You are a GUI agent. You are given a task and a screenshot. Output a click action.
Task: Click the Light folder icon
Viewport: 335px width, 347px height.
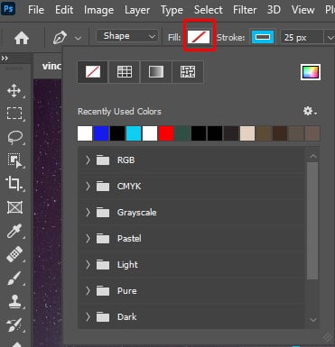coord(103,265)
